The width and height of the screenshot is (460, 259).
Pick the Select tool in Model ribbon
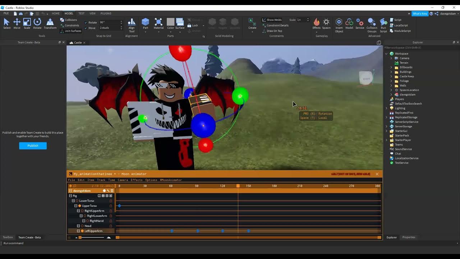[x=7, y=24]
